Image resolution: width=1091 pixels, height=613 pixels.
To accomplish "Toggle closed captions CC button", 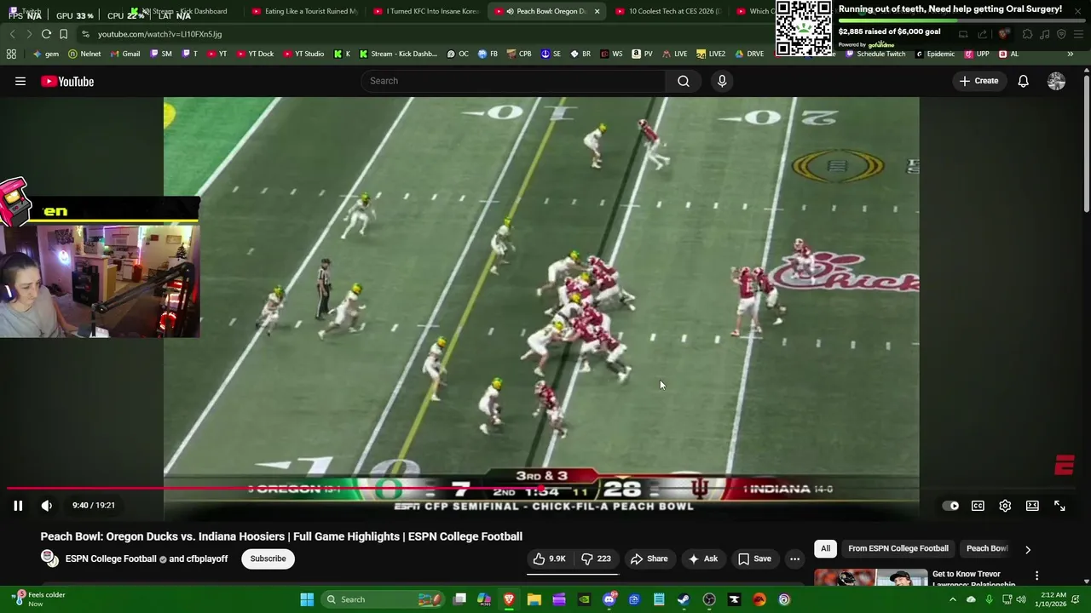I will (978, 506).
